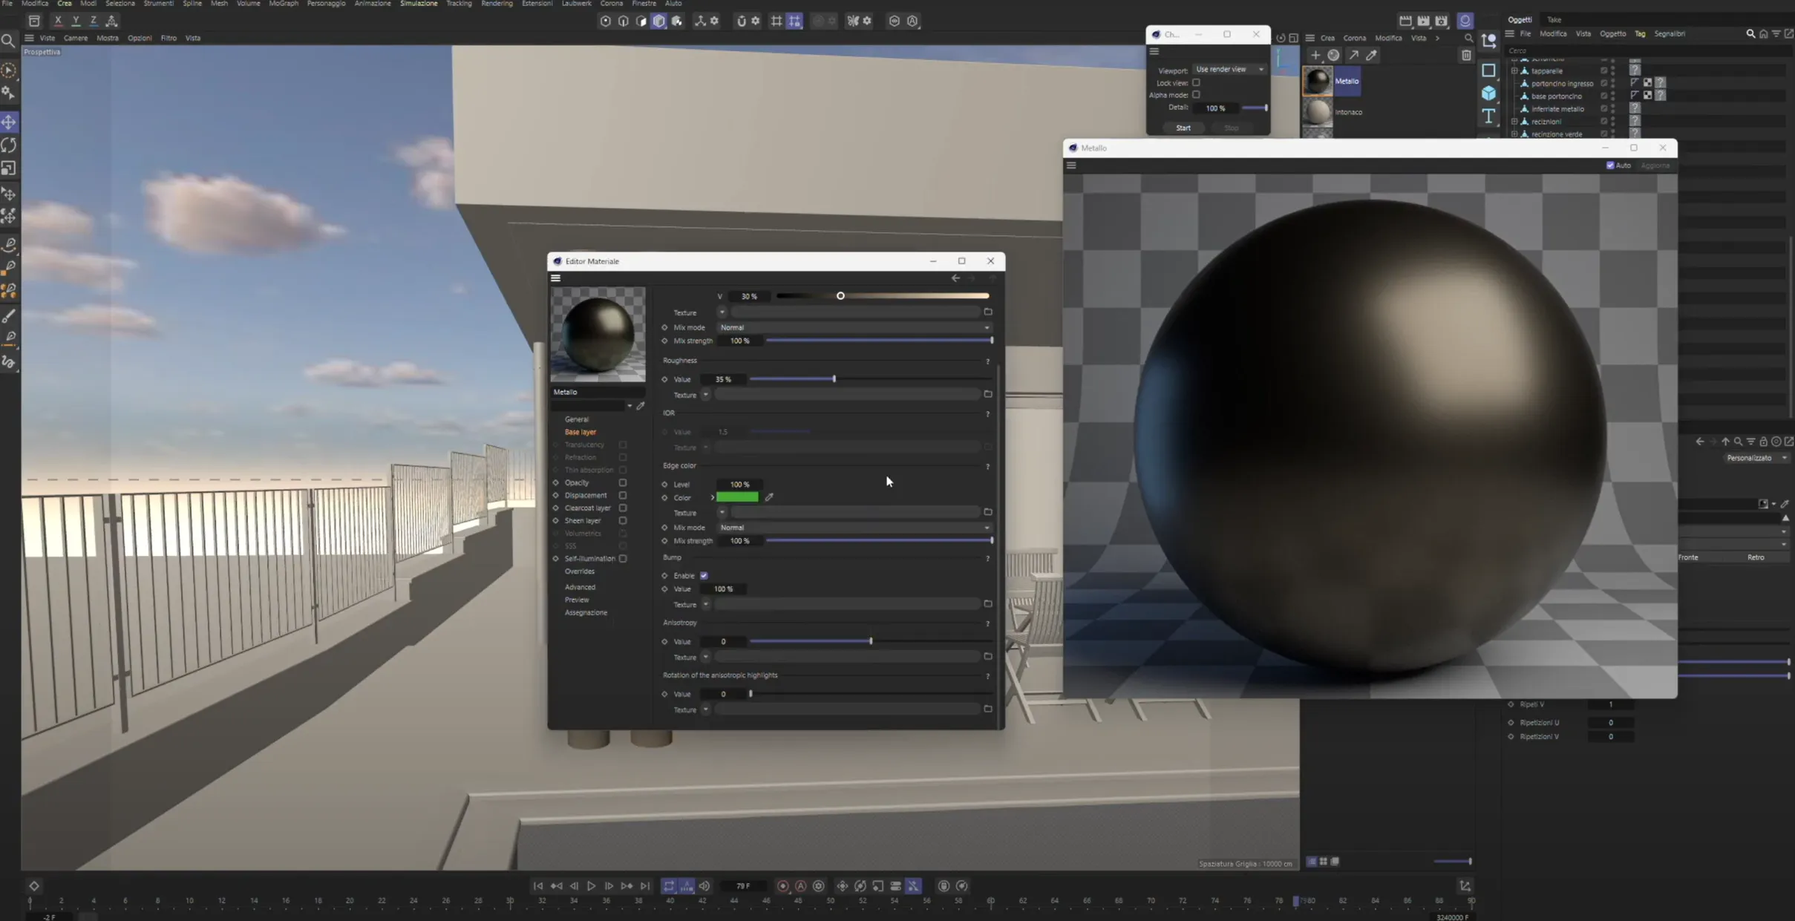The image size is (1795, 921).
Task: Disable the Bump Enable checkbox
Action: point(704,576)
